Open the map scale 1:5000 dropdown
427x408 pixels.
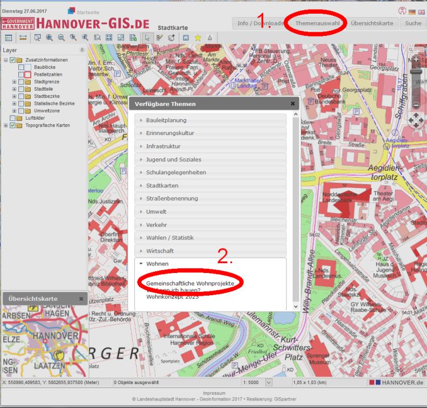coord(269,382)
